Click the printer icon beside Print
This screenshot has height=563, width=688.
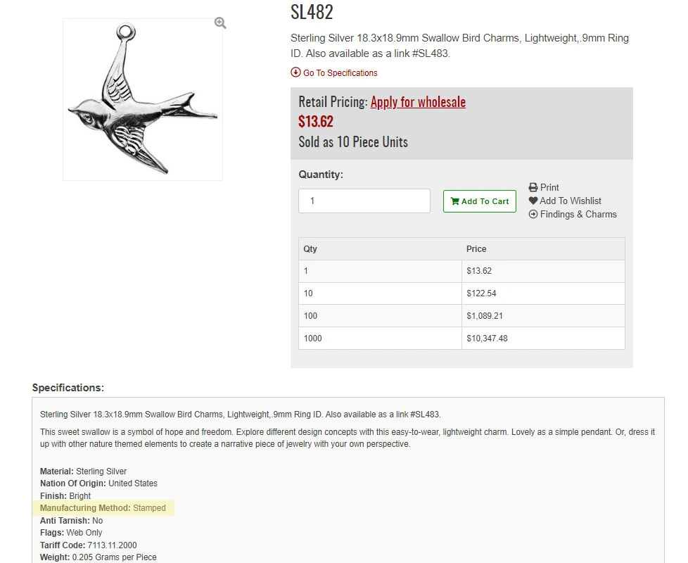[533, 187]
